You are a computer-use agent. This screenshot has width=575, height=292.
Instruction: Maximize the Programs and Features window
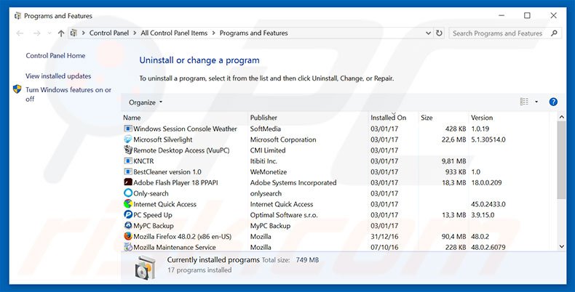pos(527,15)
